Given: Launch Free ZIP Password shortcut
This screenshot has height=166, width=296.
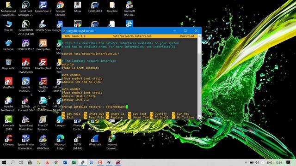Looking at the screenshot, I should pos(43,123).
